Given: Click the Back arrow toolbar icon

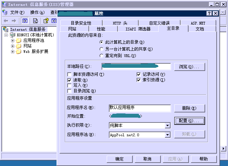Looking at the screenshot, I should point(6,21).
